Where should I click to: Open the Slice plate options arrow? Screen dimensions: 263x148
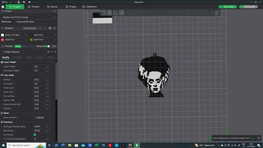pyautogui.click(x=220, y=7)
